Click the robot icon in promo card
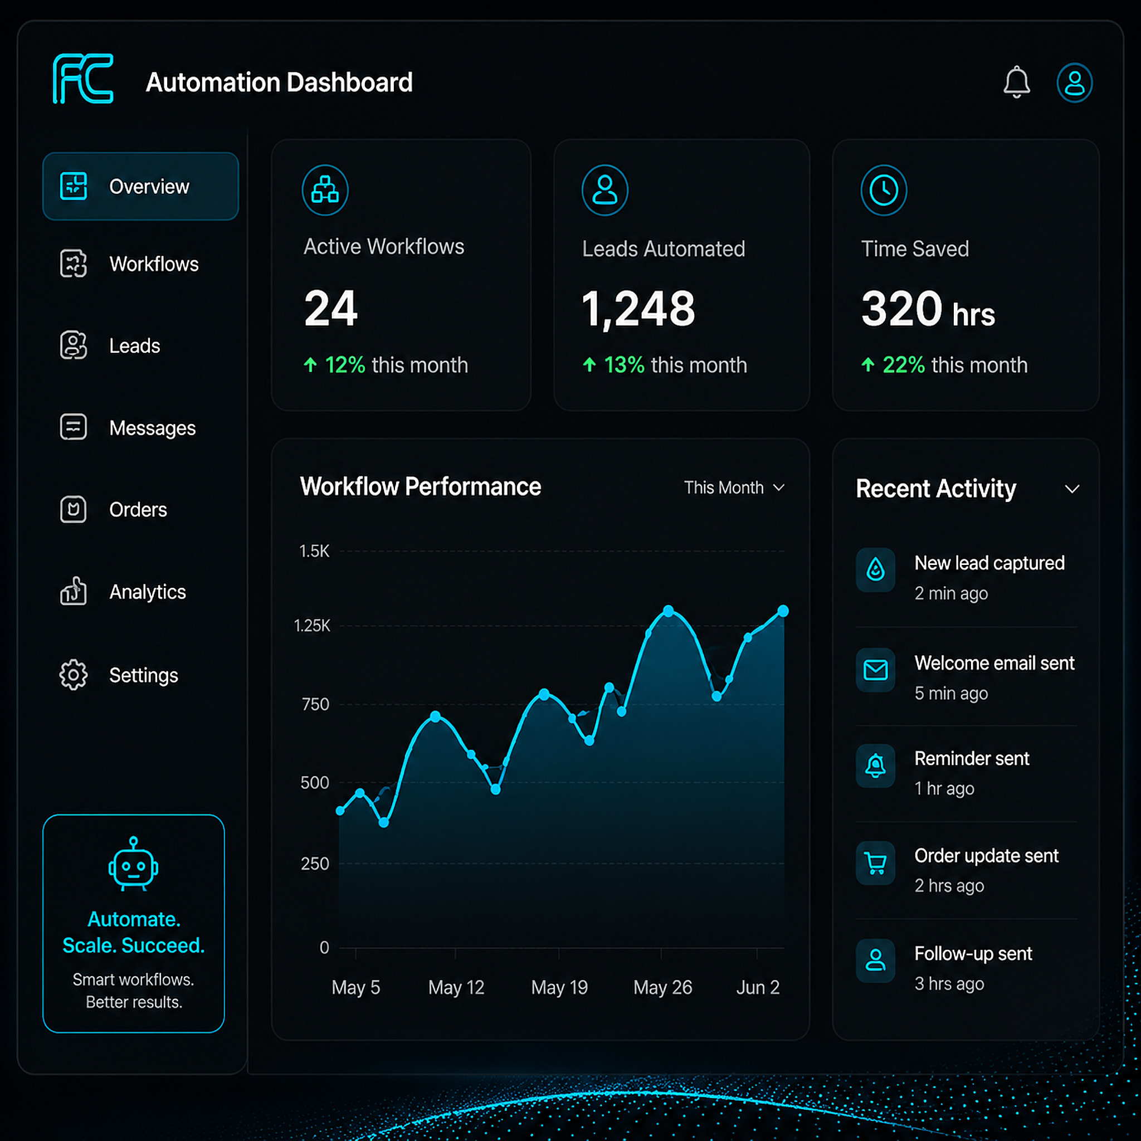The image size is (1141, 1141). [x=134, y=864]
